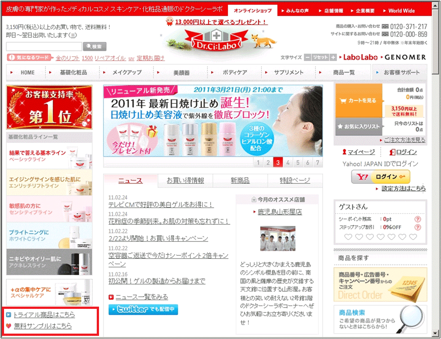The width and height of the screenshot is (441, 339).
Task: Open the トライアル商品はこちら link
Action: (44, 315)
